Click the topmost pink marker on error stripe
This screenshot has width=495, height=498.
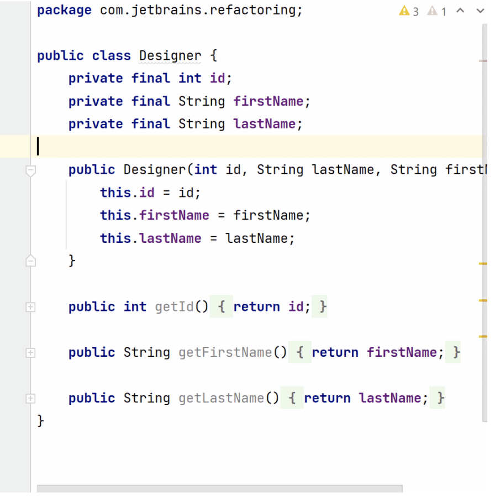483,60
